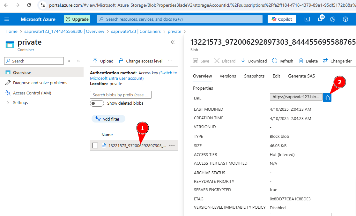Toggle Show deleted blobs

click(x=97, y=103)
